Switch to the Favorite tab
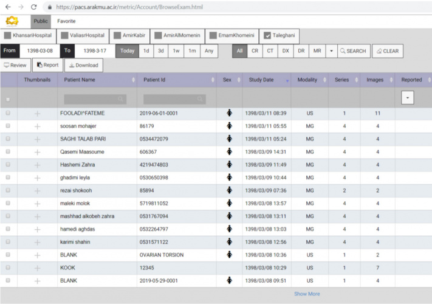 66,21
